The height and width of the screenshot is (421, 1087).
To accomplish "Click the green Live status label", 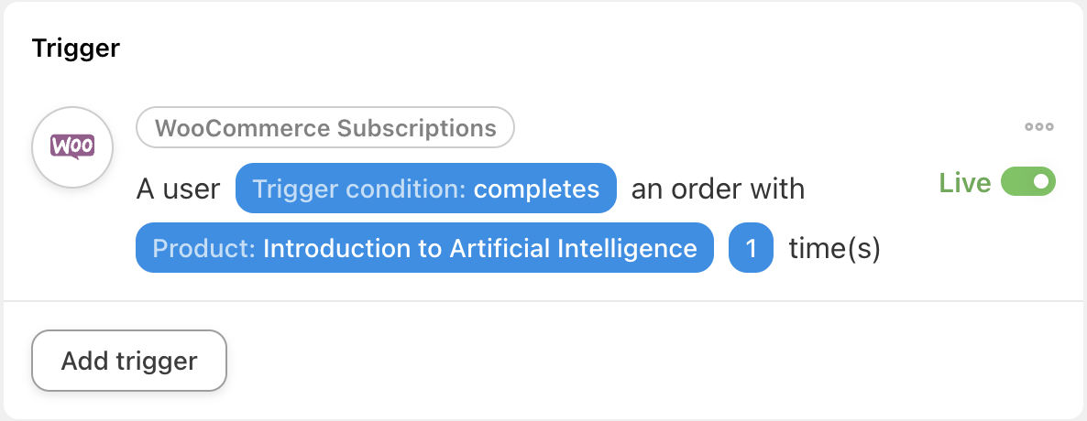I will coord(965,183).
